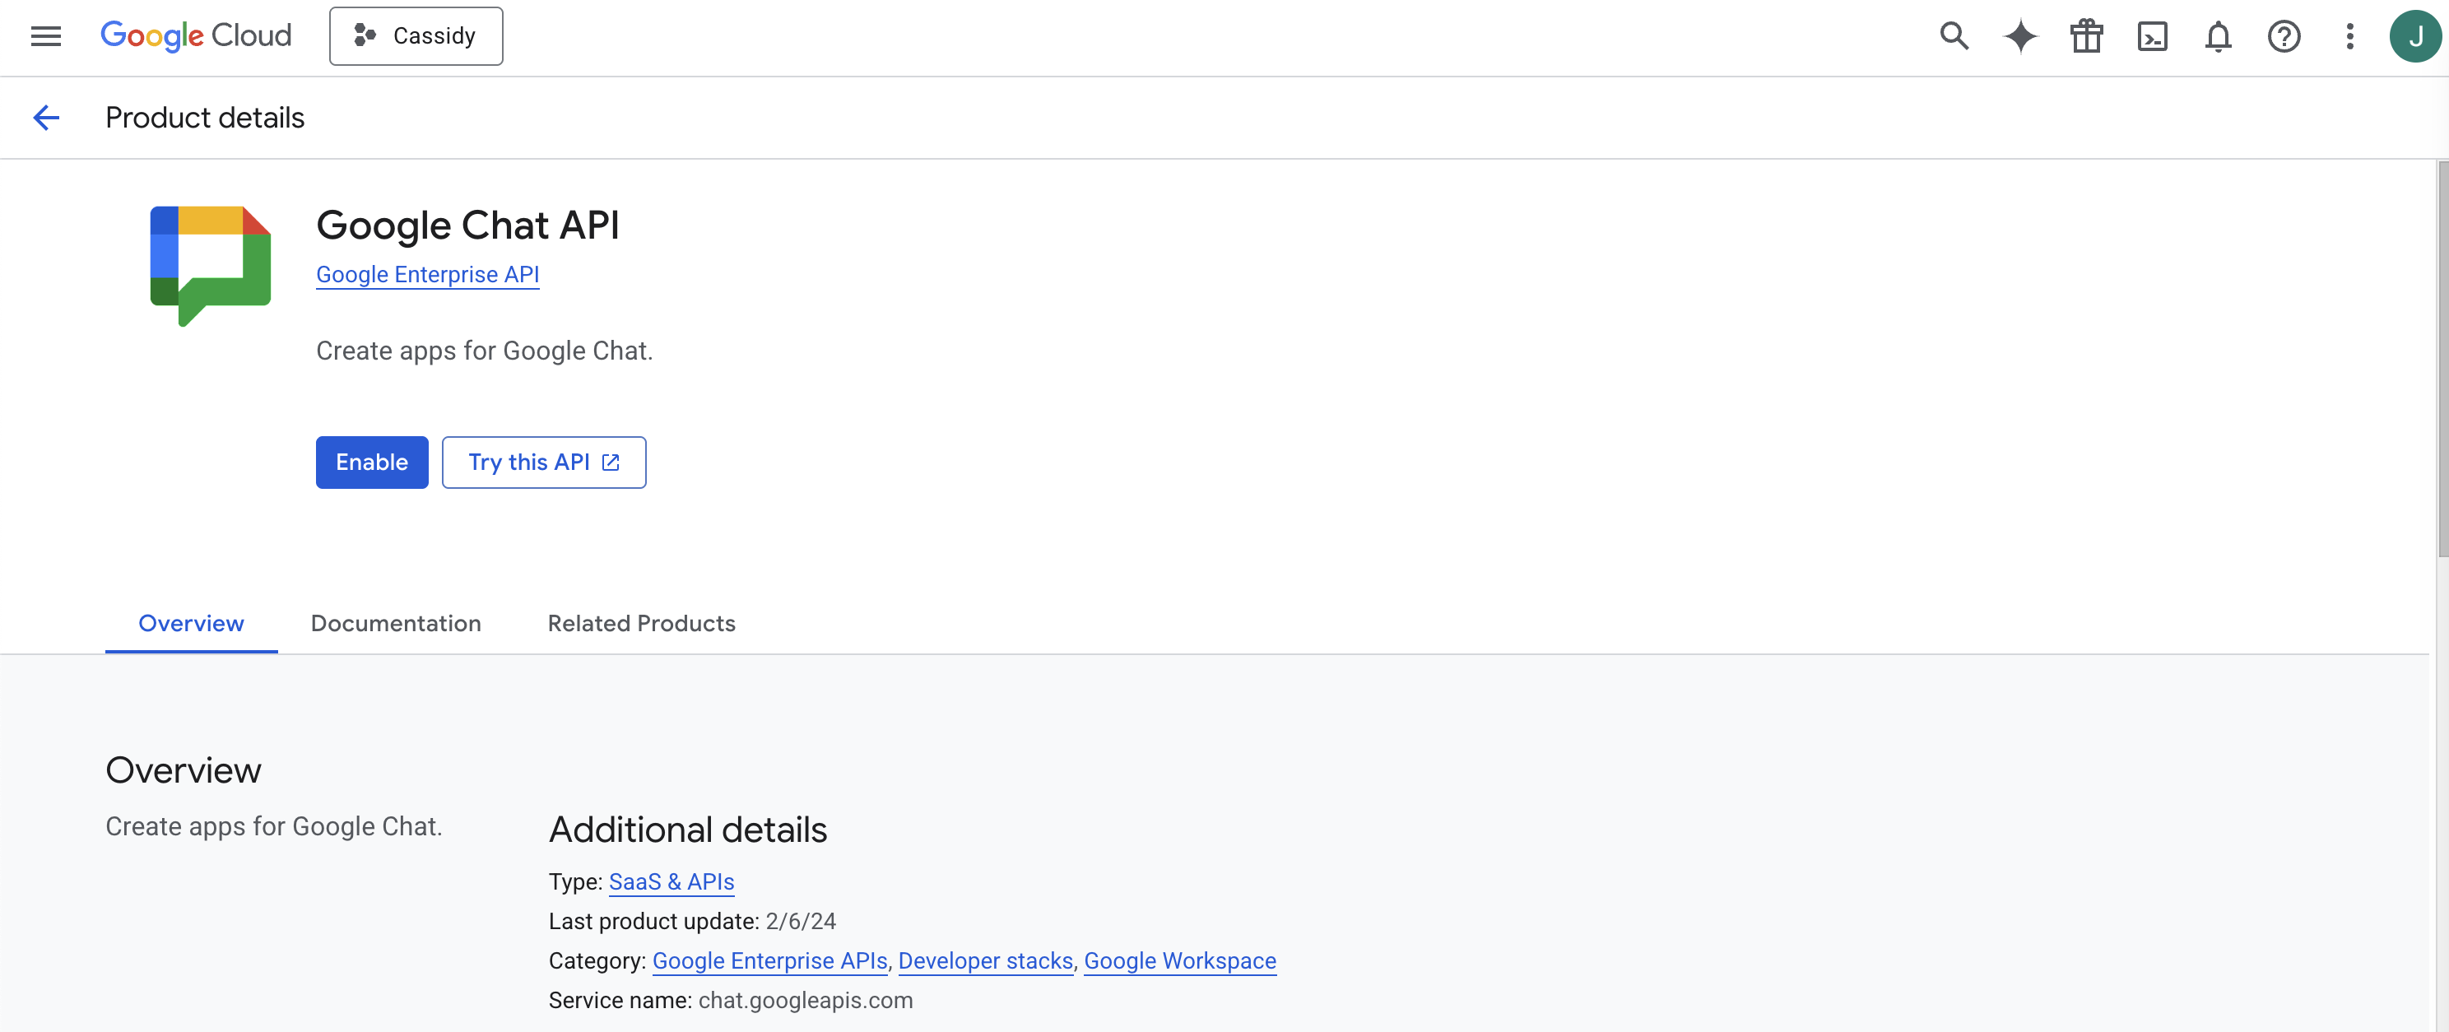
Task: Activate the Cloud Shell terminal
Action: click(2153, 36)
